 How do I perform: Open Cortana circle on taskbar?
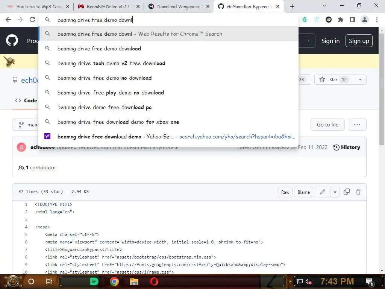[x=31, y=281]
